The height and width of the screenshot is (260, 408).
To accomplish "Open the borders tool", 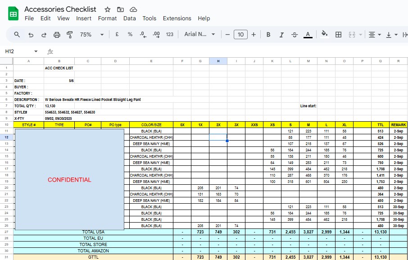I will tap(339, 35).
